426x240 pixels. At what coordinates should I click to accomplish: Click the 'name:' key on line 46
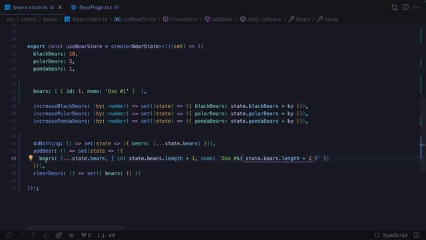(x=208, y=159)
